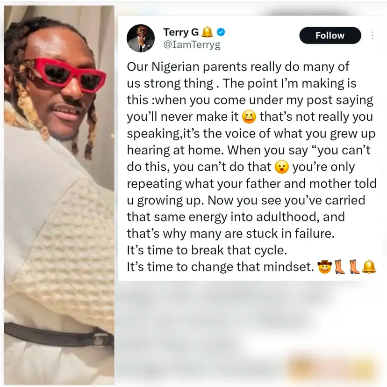Screen dimensions: 387x387
Task: Click the black Follow button
Action: (330, 36)
